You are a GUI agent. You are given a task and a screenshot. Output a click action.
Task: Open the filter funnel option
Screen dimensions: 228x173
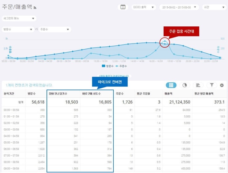coord(212,85)
